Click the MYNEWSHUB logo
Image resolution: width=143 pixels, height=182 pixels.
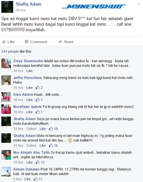[x=94, y=7]
